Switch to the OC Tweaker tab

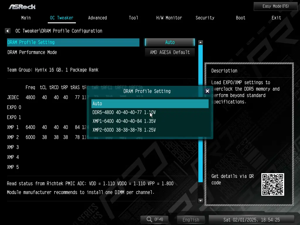[x=62, y=18]
